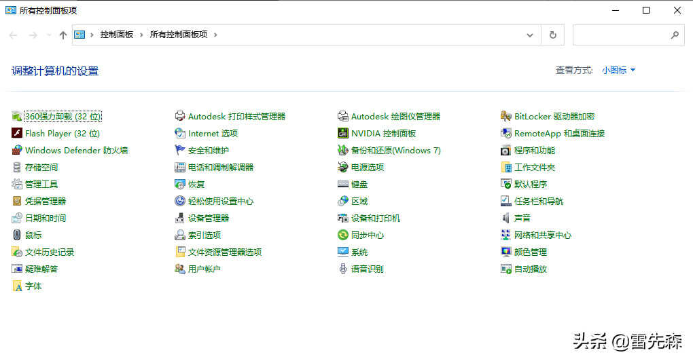
Task: Click the 用户帐户 people icon
Action: [180, 269]
